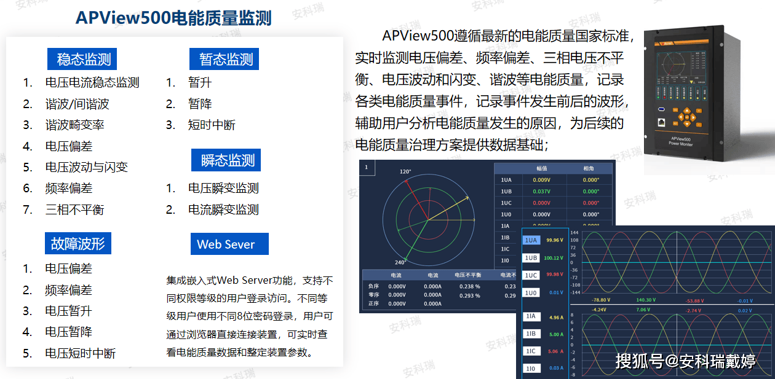Viewport: 775px width, 379px height.
Task: Click the 瞬态监测 blue heading box
Action: pos(226,160)
